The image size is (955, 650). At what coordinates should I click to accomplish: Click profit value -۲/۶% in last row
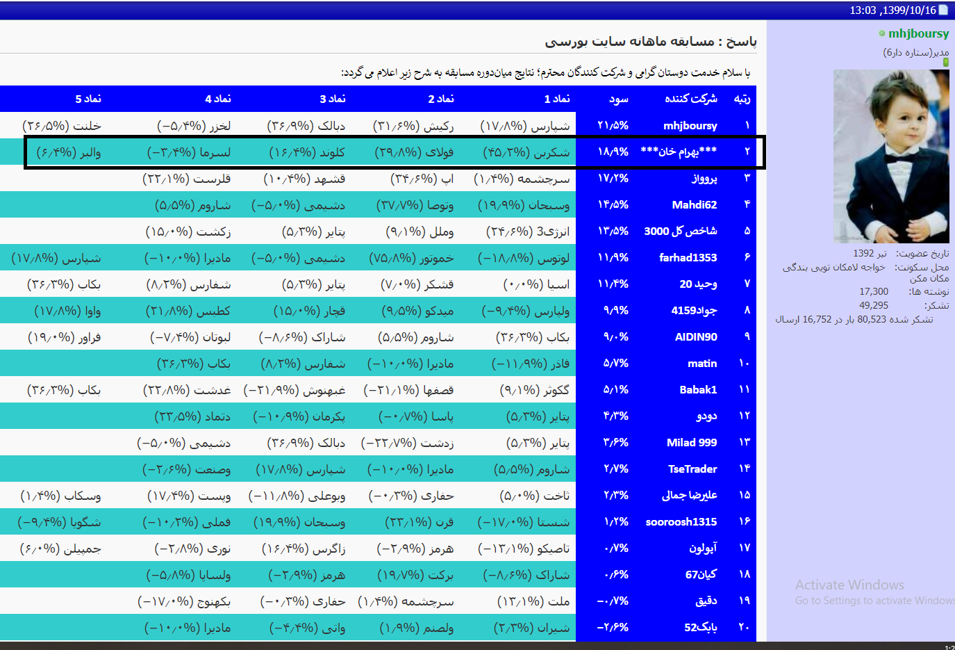pos(613,627)
